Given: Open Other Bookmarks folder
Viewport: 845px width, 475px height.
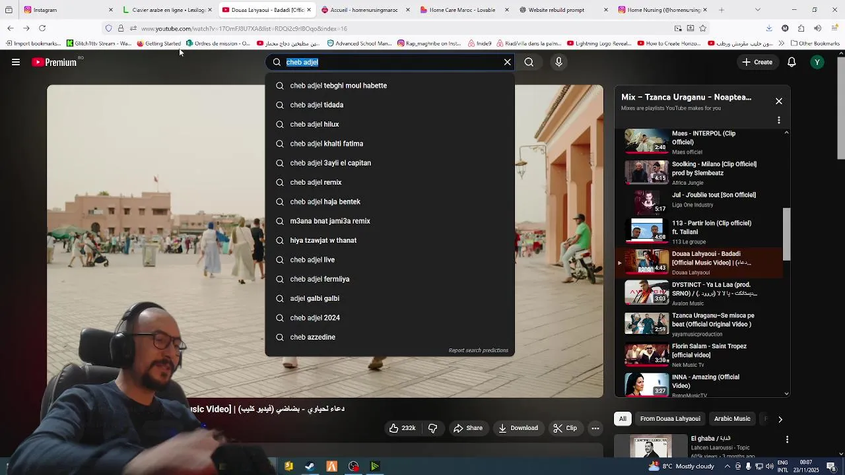Looking at the screenshot, I should tap(815, 44).
